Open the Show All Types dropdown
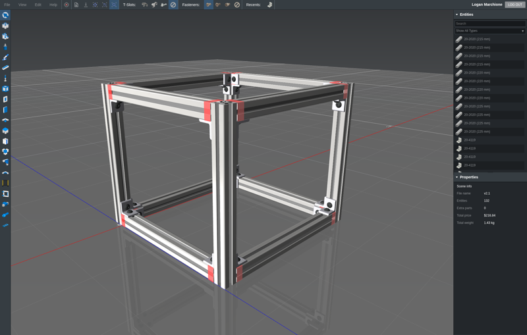 (x=489, y=31)
